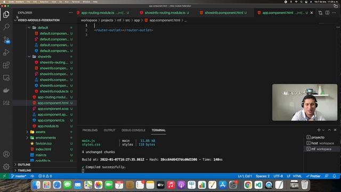Viewport: 341px width, 192px height.
Task: Open Visual Studio Code in the Dock
Action: [258, 185]
